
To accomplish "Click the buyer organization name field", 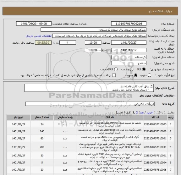I will [94, 30].
